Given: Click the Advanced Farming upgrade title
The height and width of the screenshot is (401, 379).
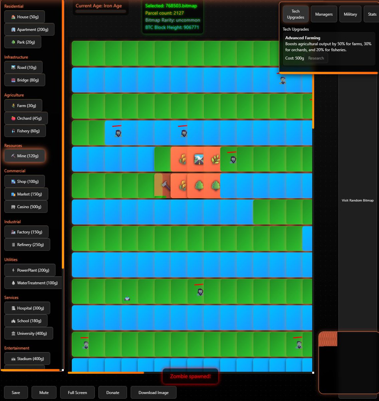Looking at the screenshot, I should [302, 38].
